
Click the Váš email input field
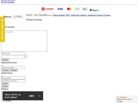click(13, 53)
